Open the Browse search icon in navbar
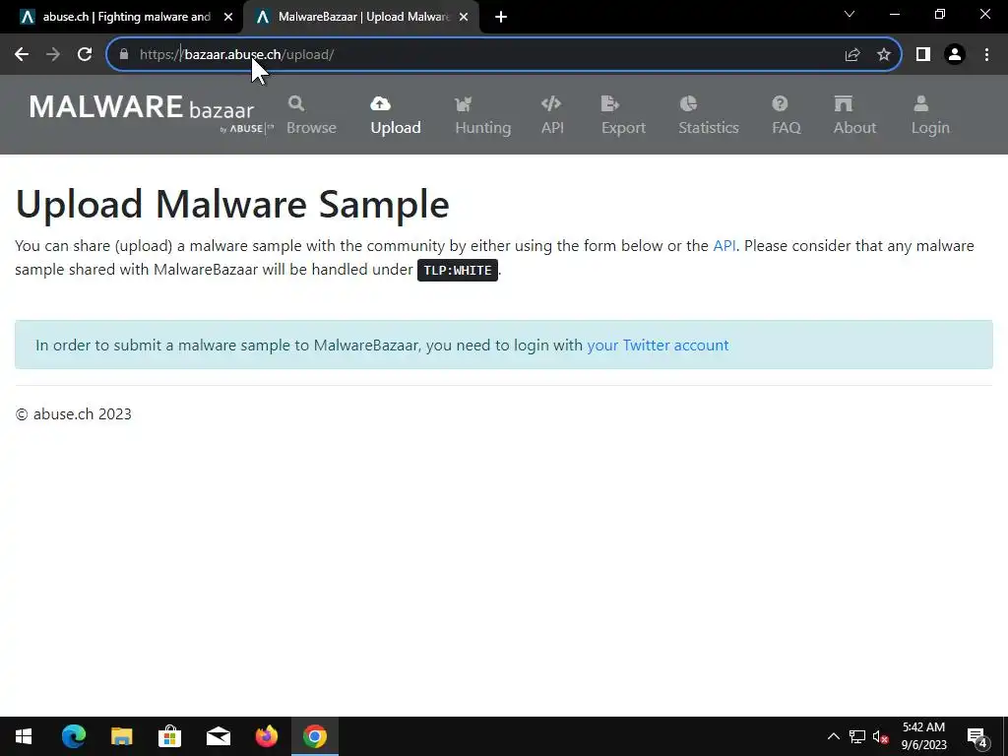1008x756 pixels. pos(295,103)
